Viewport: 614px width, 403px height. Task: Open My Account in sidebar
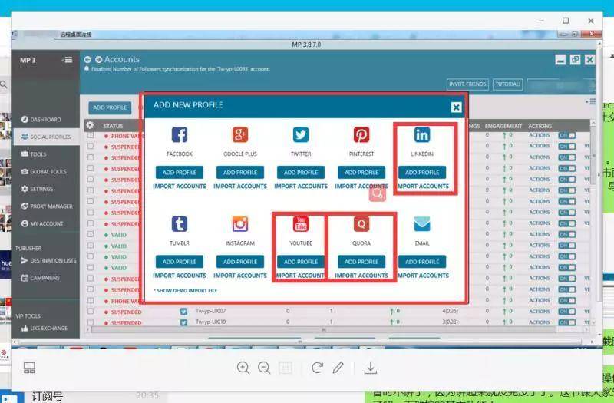pos(42,223)
